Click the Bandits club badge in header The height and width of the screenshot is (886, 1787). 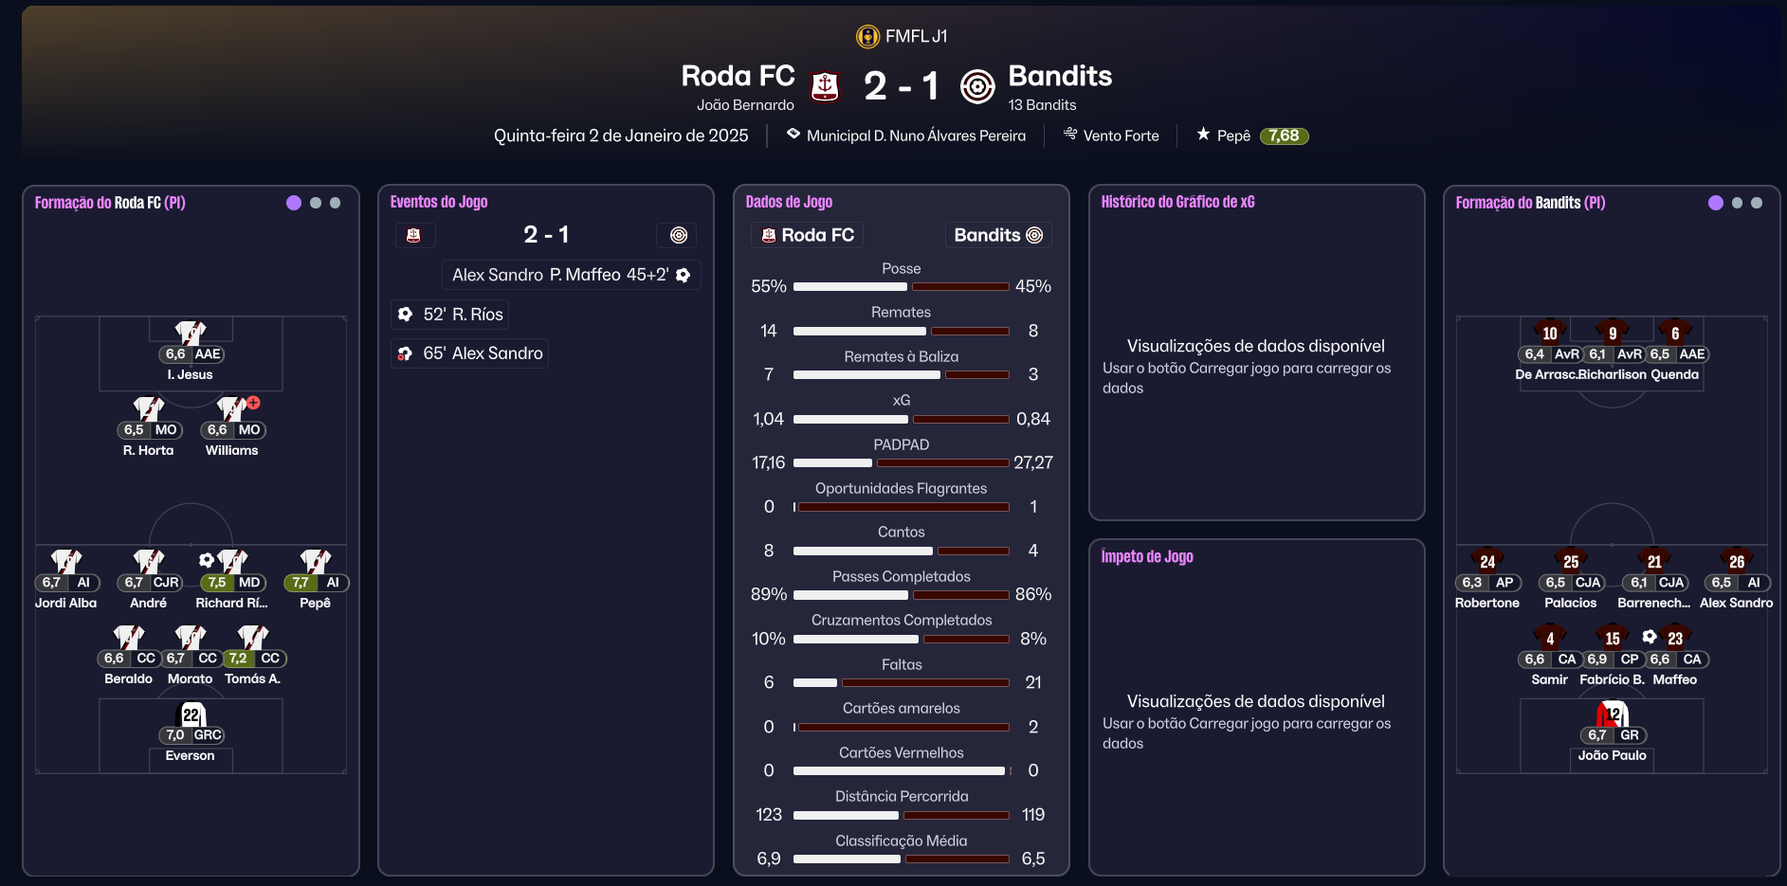point(977,86)
